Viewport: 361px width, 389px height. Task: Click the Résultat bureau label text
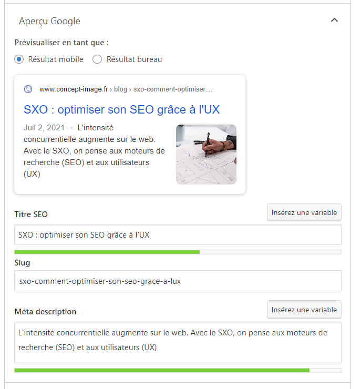click(x=134, y=59)
